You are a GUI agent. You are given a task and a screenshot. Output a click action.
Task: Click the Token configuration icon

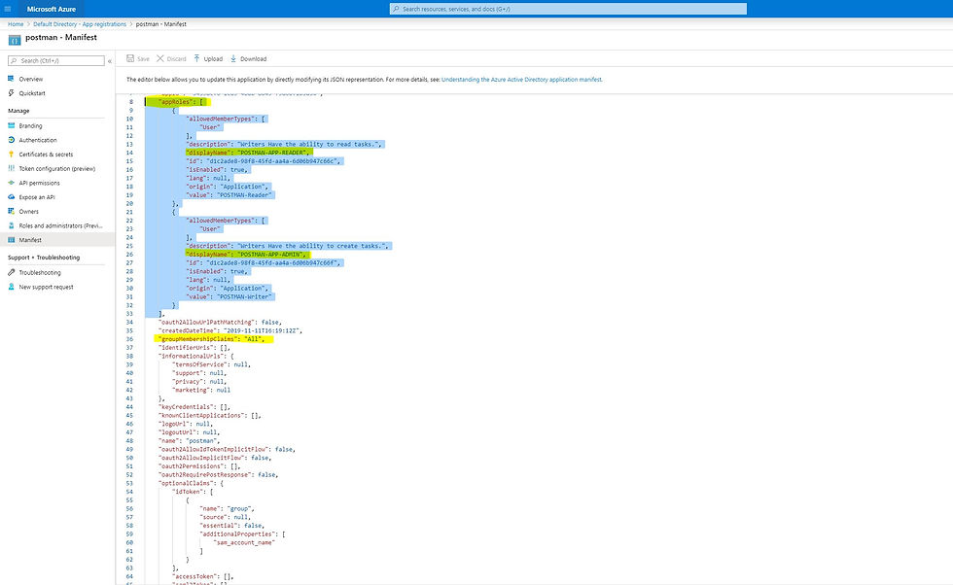pos(11,168)
